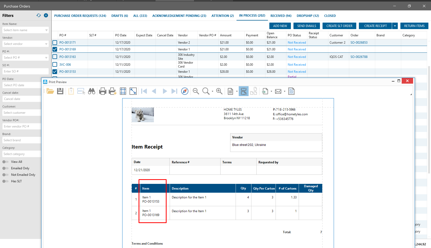Go to next page with arrow icon
The width and height of the screenshot is (431, 248).
tap(165, 91)
